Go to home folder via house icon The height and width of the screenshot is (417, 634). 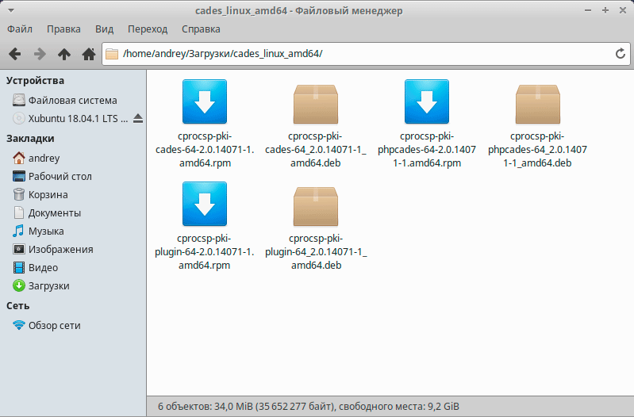coord(89,54)
